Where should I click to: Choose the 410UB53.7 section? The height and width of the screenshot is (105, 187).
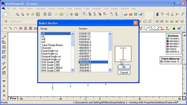click(x=93, y=59)
